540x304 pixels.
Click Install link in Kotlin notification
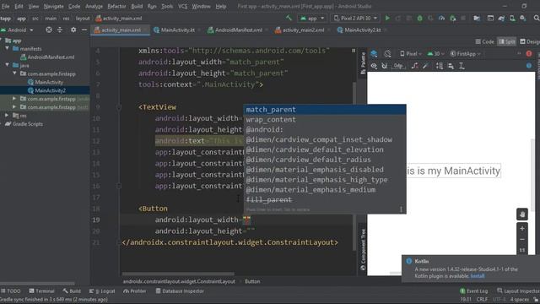pyautogui.click(x=477, y=276)
